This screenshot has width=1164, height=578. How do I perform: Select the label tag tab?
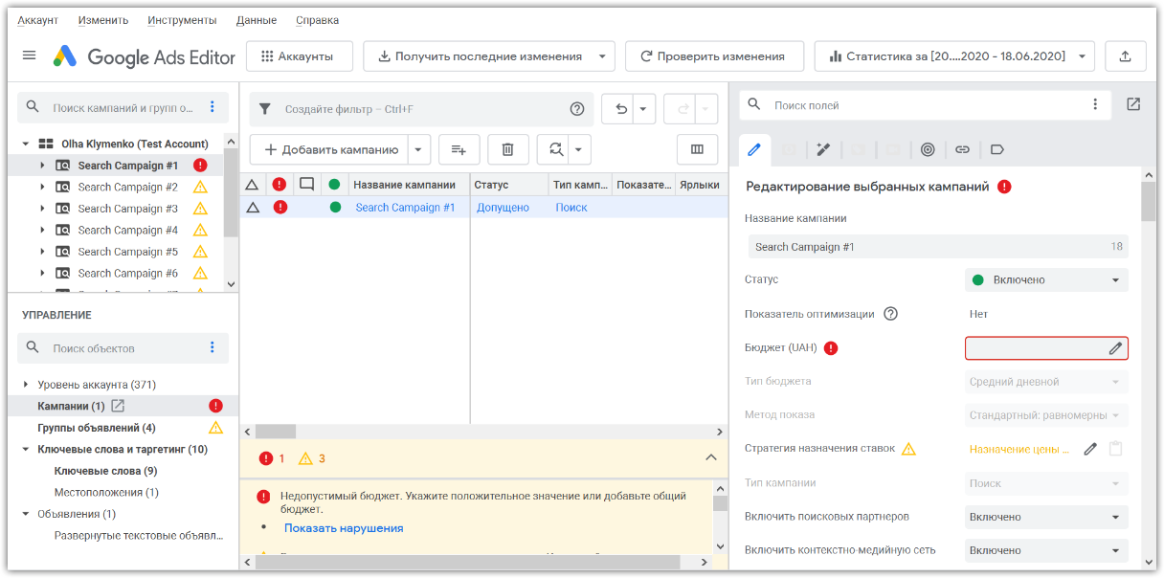(996, 149)
